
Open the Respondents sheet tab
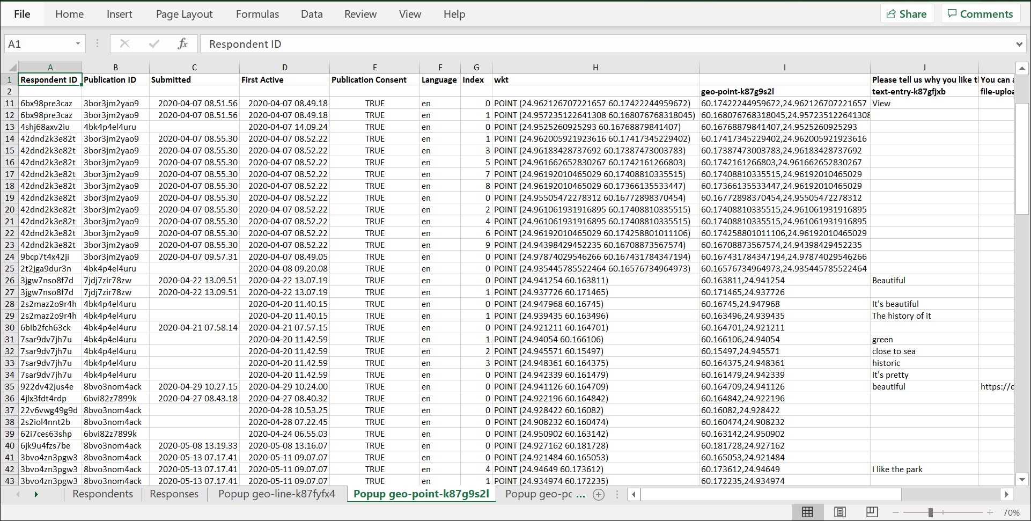tap(102, 494)
